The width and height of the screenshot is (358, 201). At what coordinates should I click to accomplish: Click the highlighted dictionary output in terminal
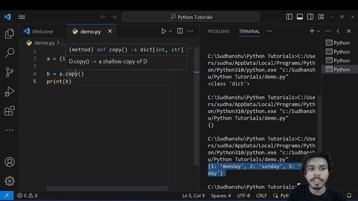[x=255, y=170]
